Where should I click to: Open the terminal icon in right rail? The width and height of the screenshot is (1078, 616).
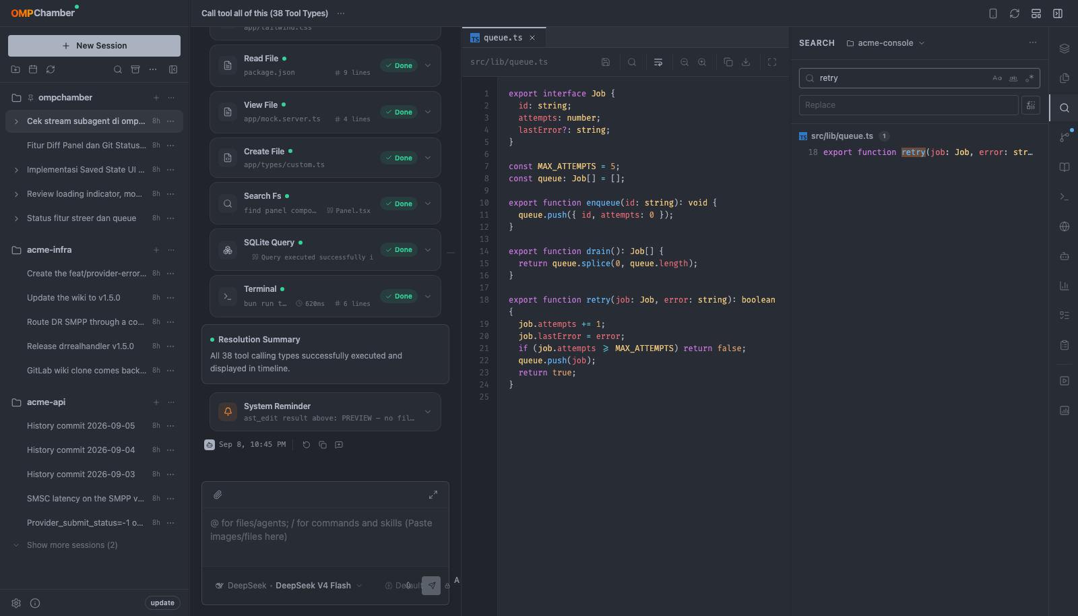point(1065,197)
